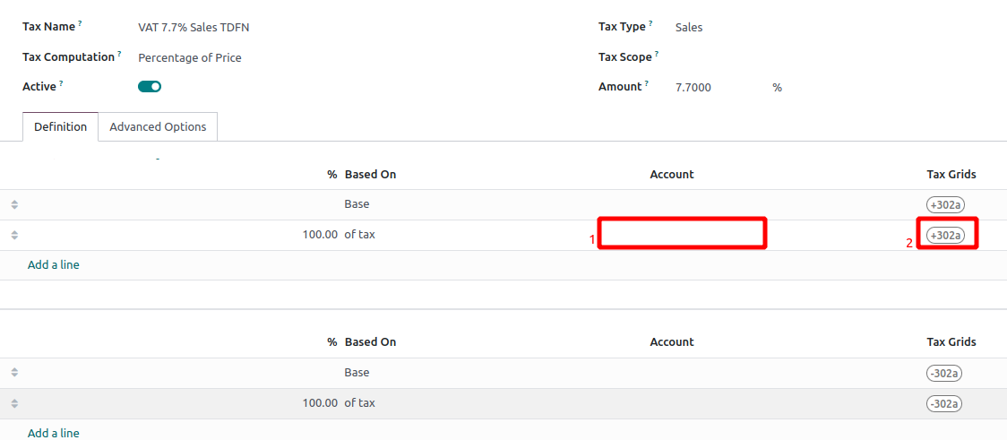Click Add a line under the first table
The height and width of the screenshot is (440, 1007).
[x=53, y=264]
